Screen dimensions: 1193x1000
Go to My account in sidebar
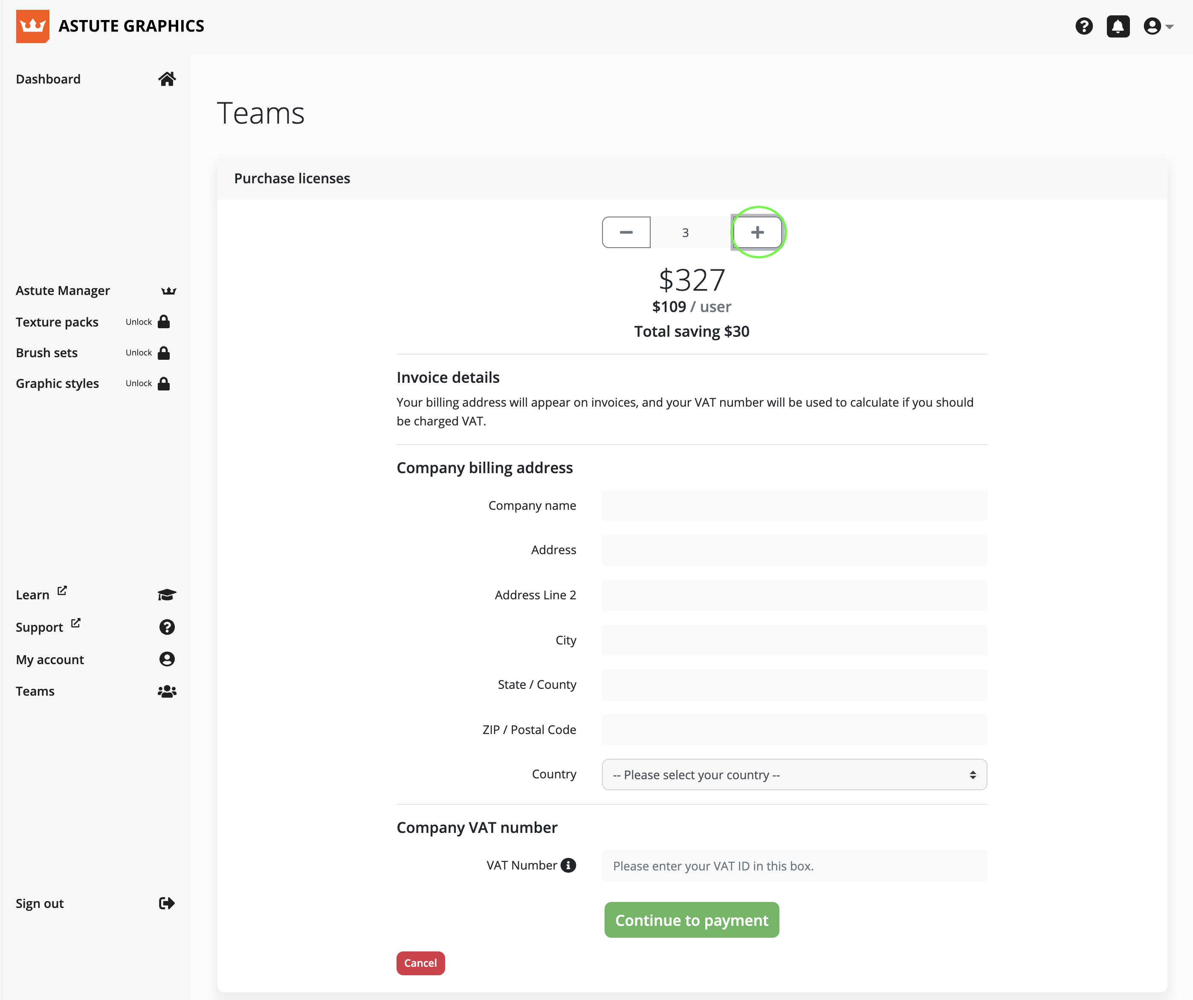50,659
